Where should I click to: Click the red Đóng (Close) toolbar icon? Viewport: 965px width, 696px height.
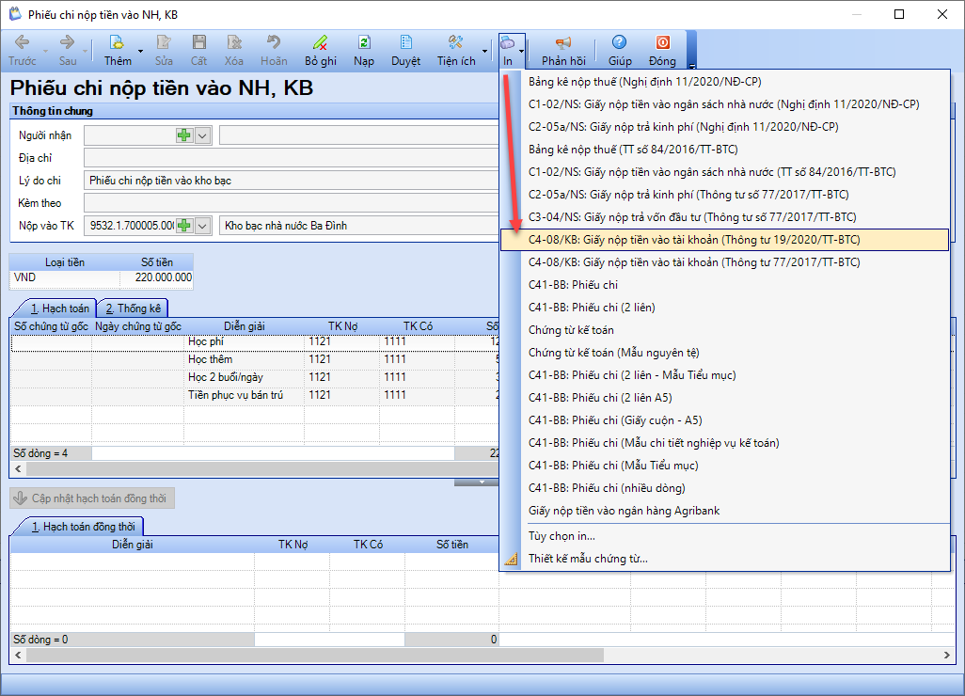click(662, 43)
